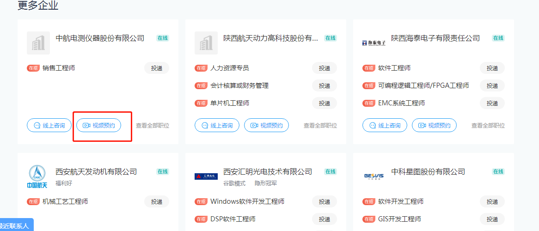This screenshot has width=539, height=231.
Task: Open 西安汇明光电技术有限公司 company name
Action: 268,171
